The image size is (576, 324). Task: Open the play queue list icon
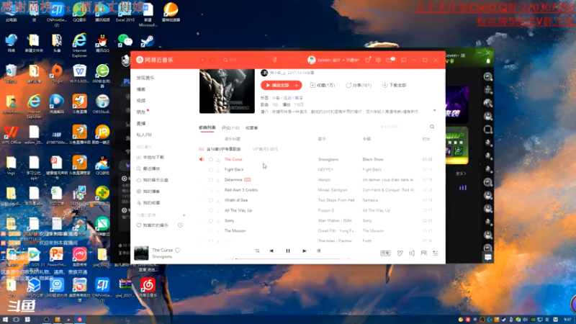tap(436, 253)
